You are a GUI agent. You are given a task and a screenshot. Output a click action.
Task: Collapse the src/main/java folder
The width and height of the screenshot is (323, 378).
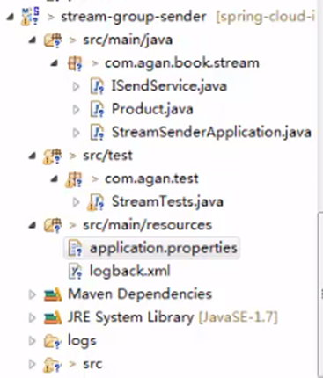click(x=33, y=40)
